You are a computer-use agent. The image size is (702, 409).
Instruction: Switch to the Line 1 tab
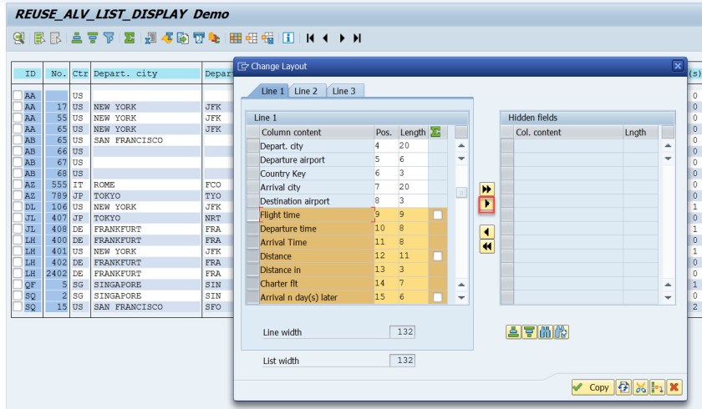(x=272, y=91)
